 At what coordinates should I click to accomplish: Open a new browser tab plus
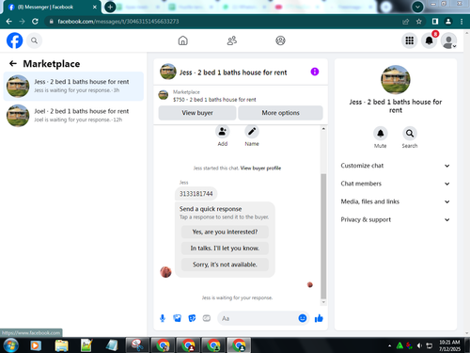coord(110,7)
